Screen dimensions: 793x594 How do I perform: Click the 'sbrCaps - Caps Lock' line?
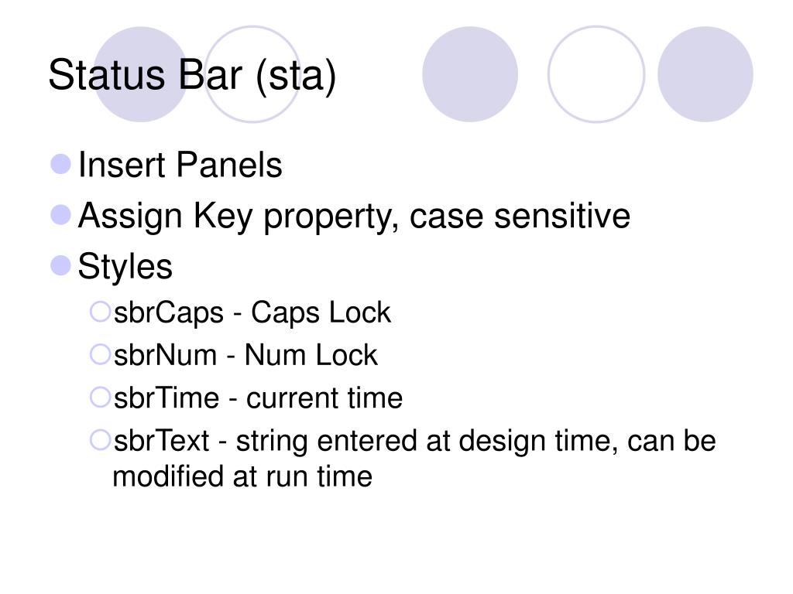pyautogui.click(x=252, y=312)
